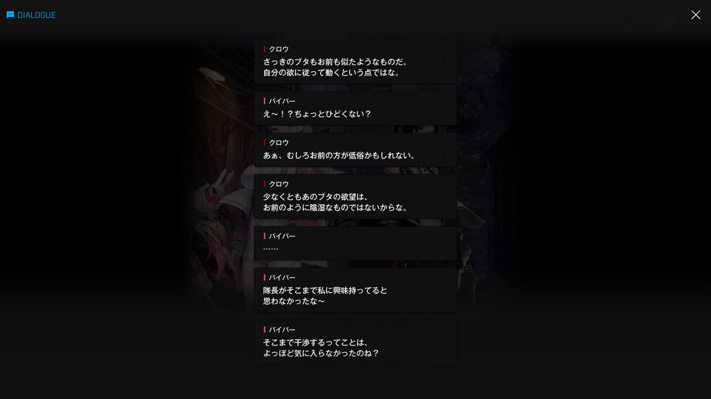Click red marker beside first クロウ name
The width and height of the screenshot is (711, 399).
[264, 49]
